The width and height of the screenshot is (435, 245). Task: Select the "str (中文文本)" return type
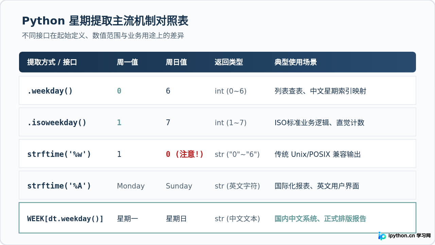pos(237,219)
